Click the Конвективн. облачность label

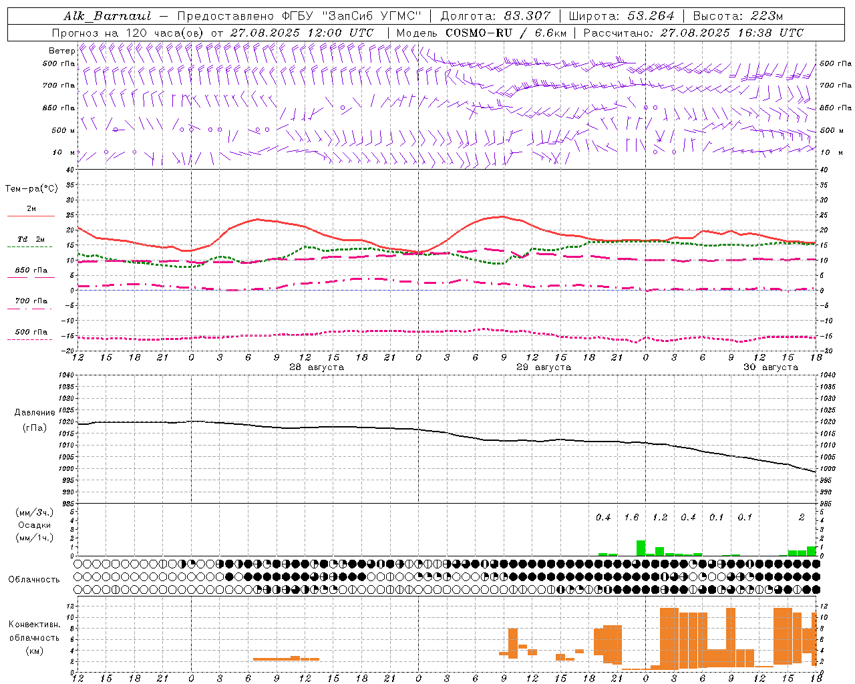click(34, 631)
